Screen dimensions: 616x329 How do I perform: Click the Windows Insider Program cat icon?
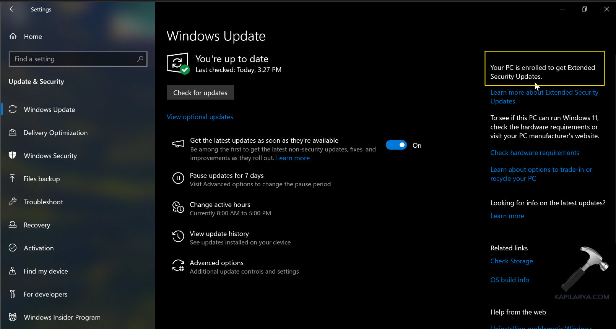pyautogui.click(x=13, y=317)
